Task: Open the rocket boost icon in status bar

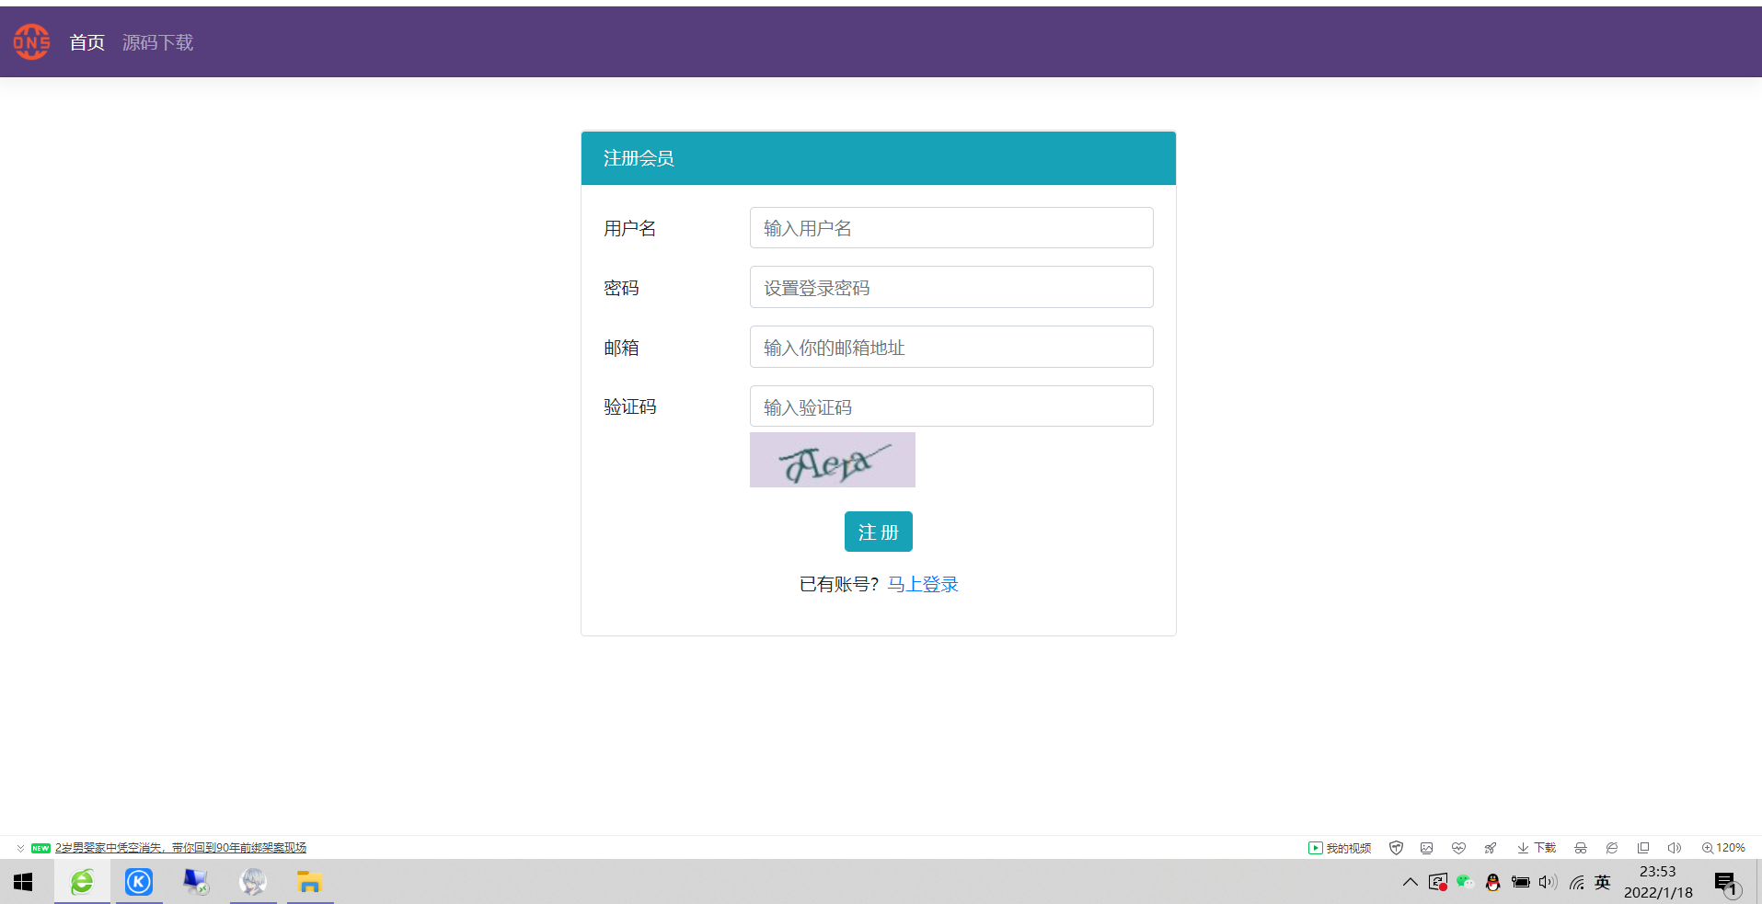Action: tap(1491, 847)
